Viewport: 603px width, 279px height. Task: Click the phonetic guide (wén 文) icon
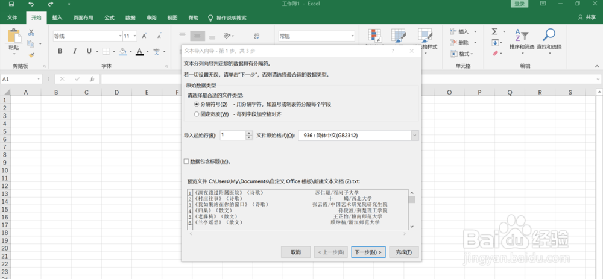157,51
